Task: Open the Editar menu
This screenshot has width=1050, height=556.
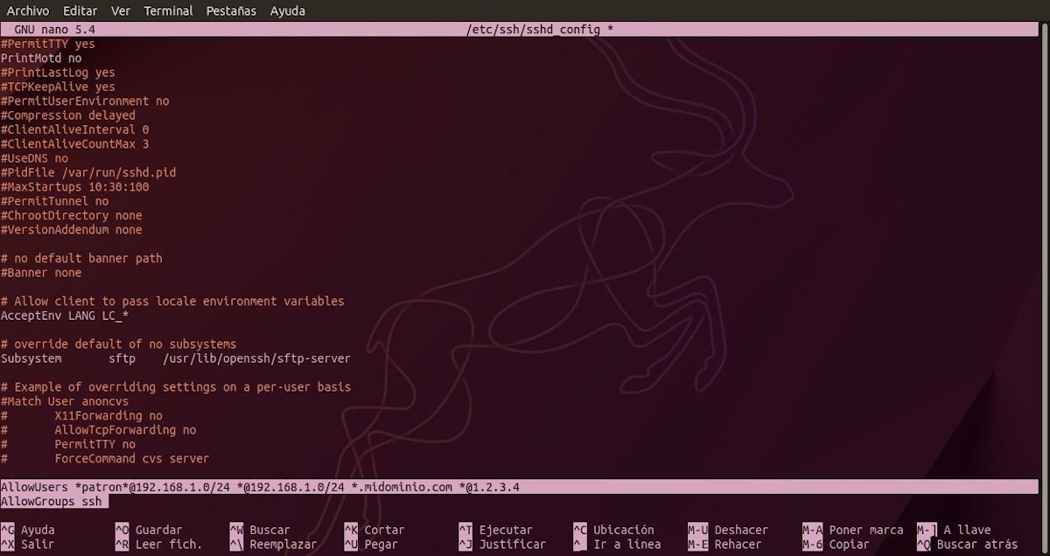Action: pos(80,10)
